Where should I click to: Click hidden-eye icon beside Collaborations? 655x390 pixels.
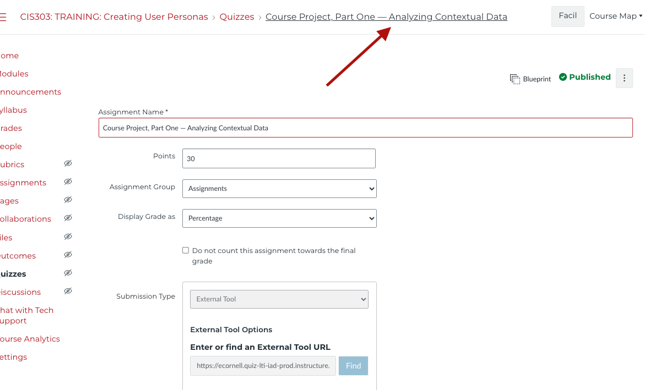(68, 218)
